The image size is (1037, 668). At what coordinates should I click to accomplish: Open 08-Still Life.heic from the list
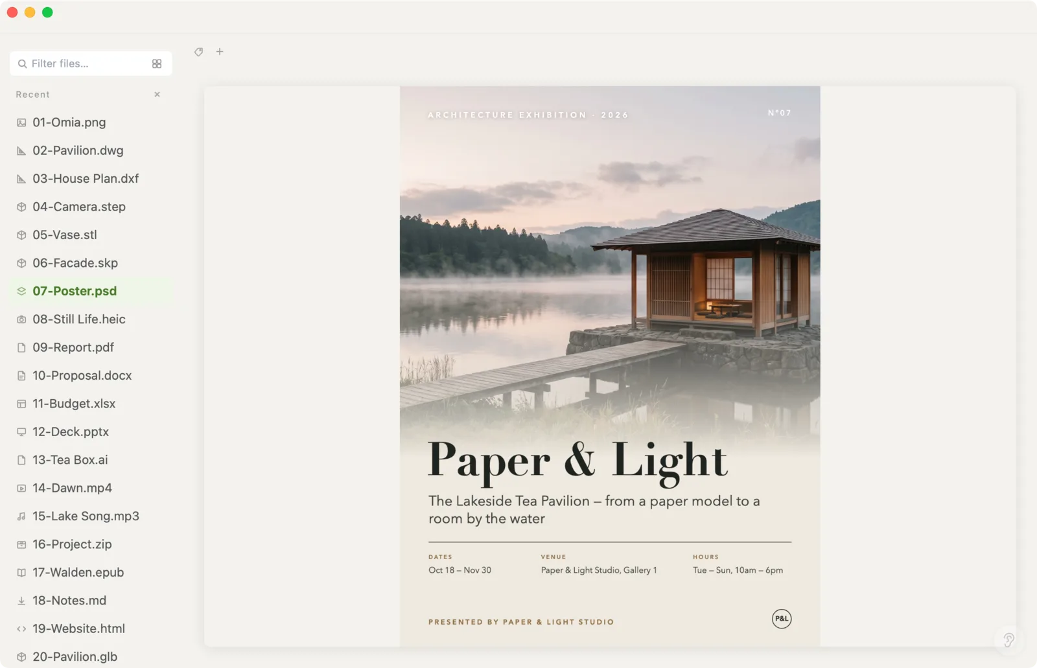[x=91, y=319]
